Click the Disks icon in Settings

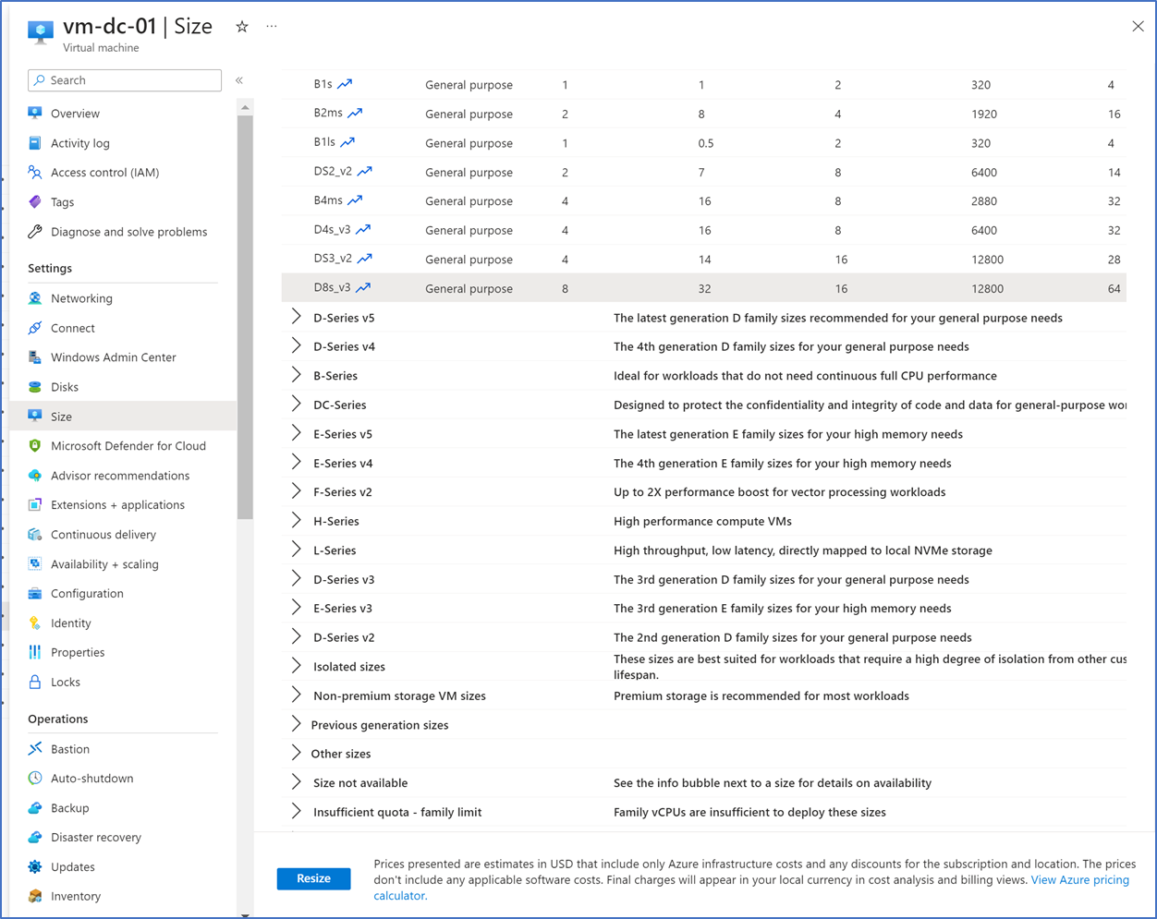(x=35, y=387)
